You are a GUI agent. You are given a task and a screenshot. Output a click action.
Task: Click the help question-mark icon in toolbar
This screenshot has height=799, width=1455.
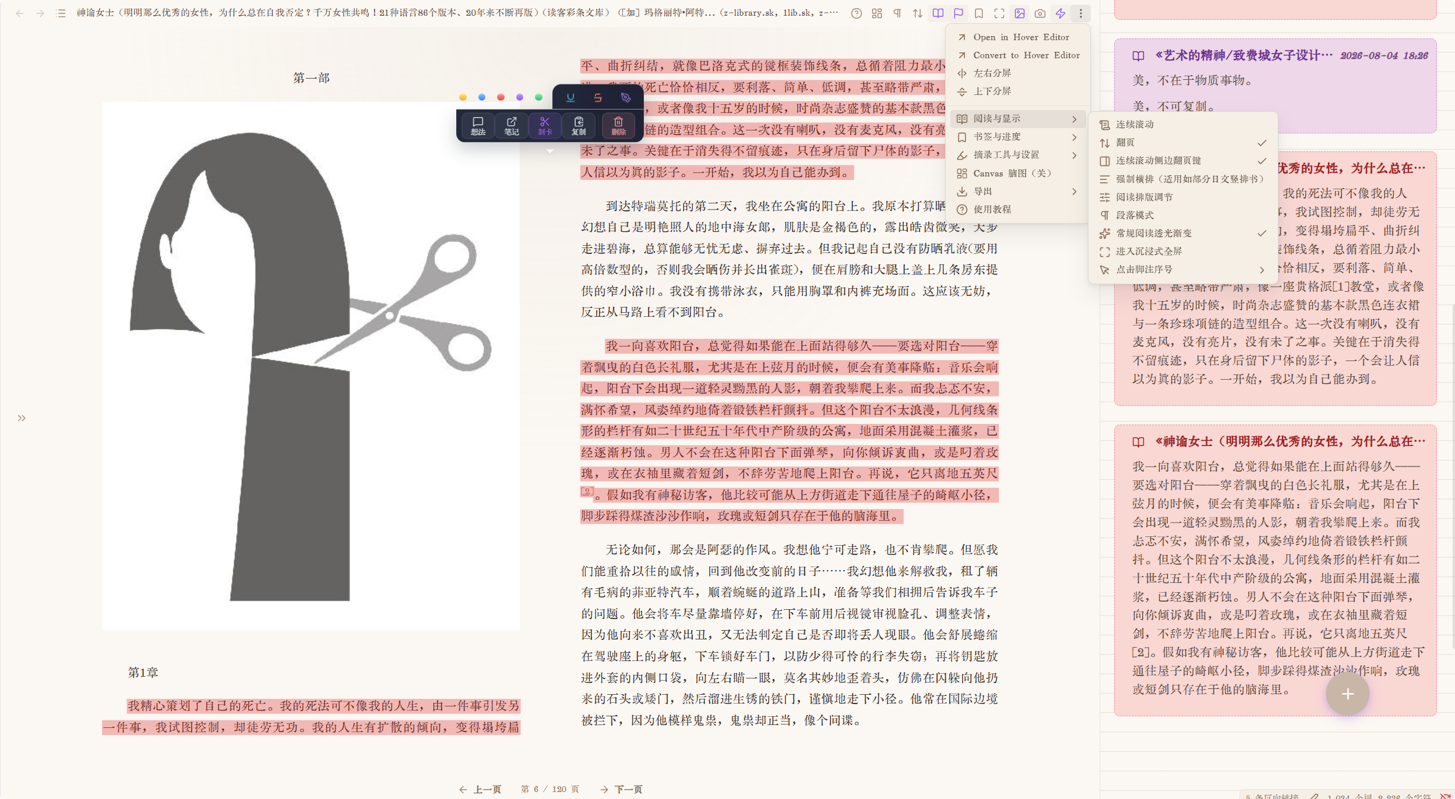(856, 13)
